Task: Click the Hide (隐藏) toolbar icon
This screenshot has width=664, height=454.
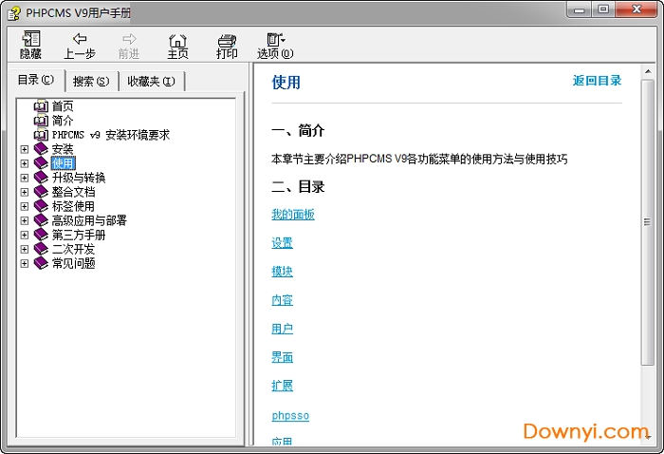Action: [31, 39]
